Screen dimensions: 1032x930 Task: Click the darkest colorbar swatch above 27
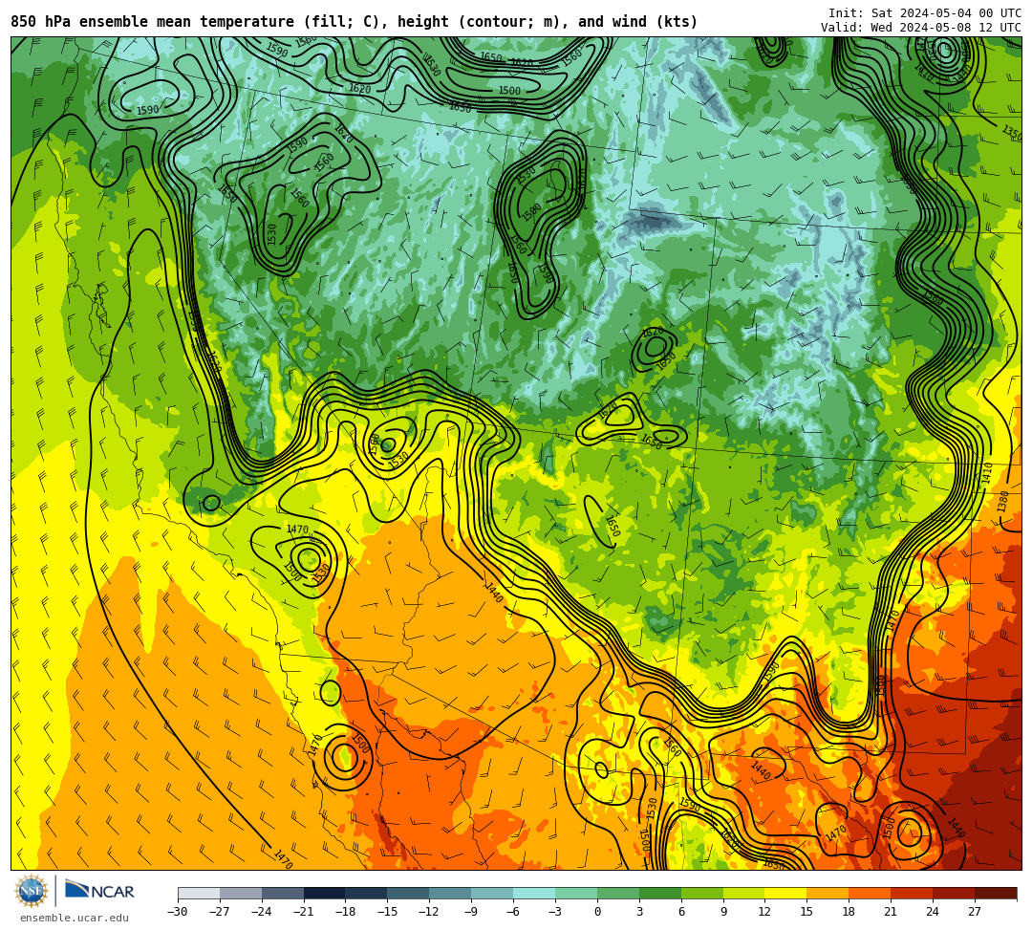pos(996,893)
